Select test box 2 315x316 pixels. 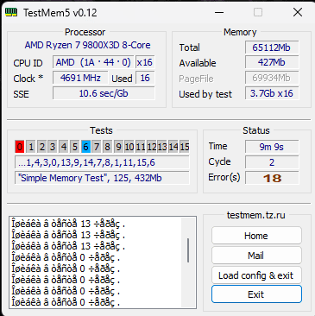(42, 147)
